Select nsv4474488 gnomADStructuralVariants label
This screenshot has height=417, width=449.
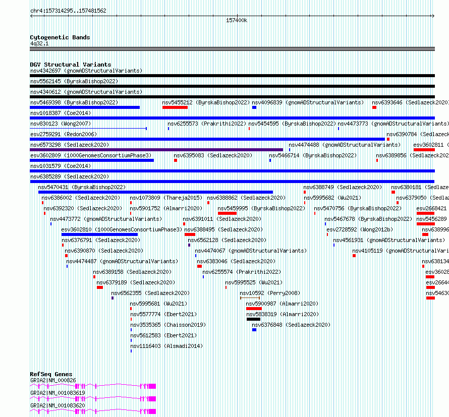pyautogui.click(x=345, y=145)
